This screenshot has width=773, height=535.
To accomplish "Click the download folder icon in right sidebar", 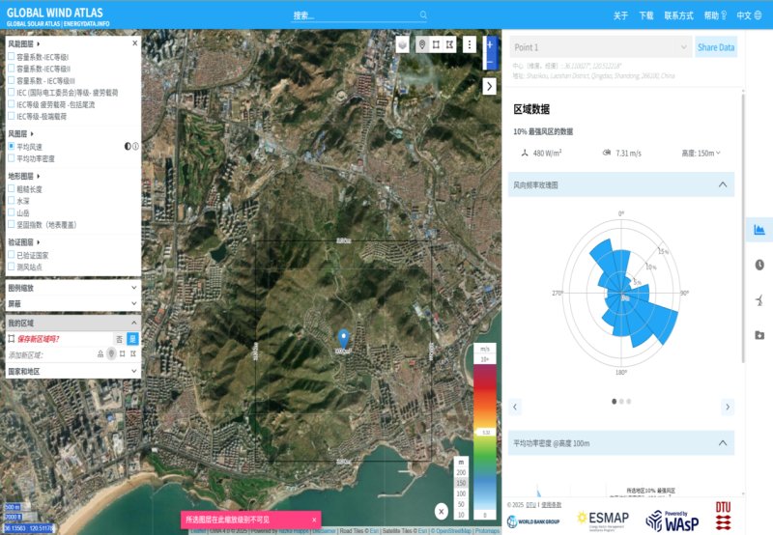I will tap(759, 335).
